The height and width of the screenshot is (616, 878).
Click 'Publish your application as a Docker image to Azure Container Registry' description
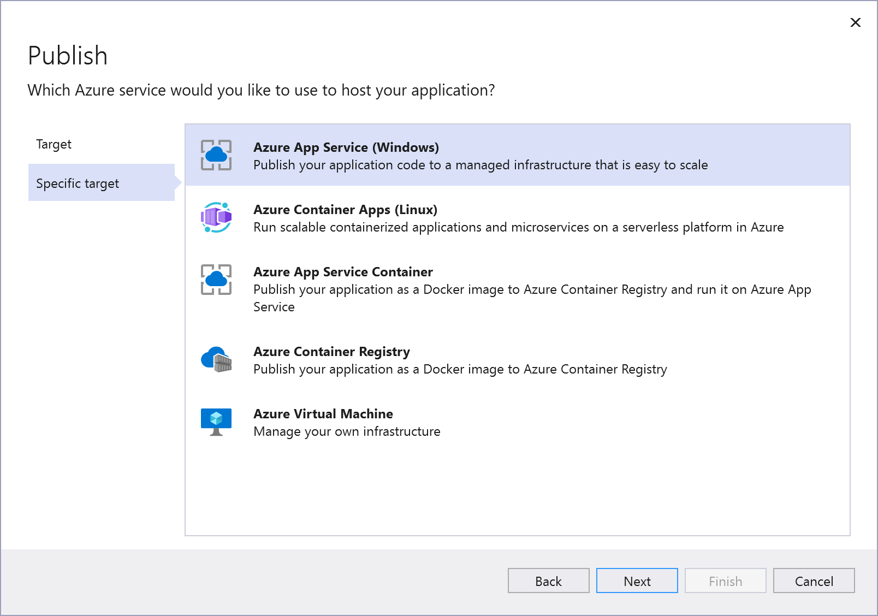click(x=460, y=369)
